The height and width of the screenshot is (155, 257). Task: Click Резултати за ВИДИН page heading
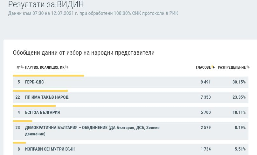pyautogui.click(x=46, y=4)
